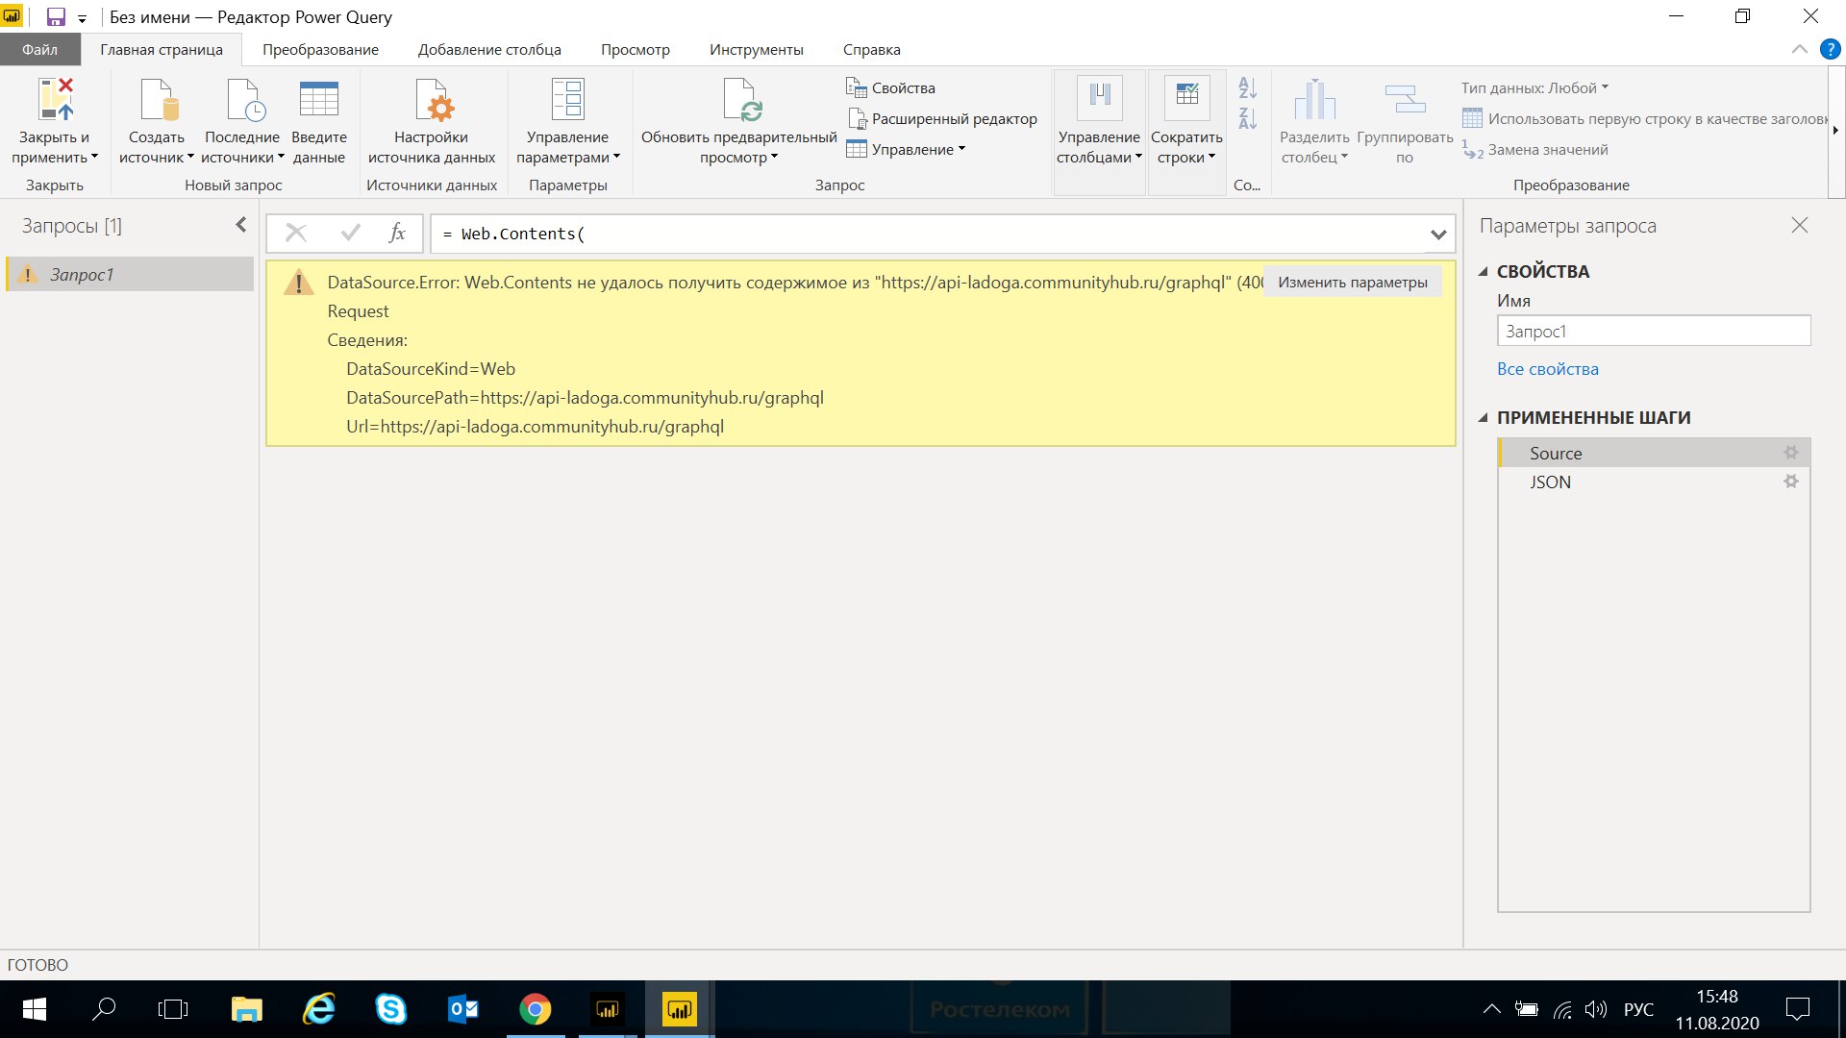Image resolution: width=1846 pixels, height=1038 pixels.
Task: Click the Edit parameters button in error
Action: [x=1352, y=283]
